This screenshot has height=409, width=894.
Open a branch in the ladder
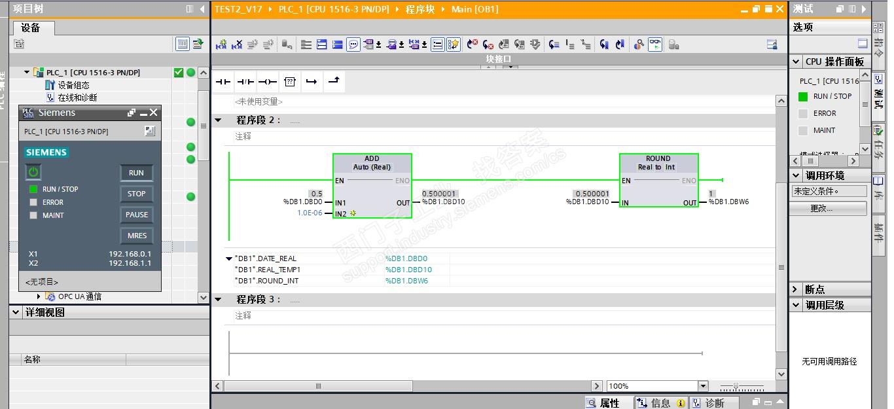[312, 81]
